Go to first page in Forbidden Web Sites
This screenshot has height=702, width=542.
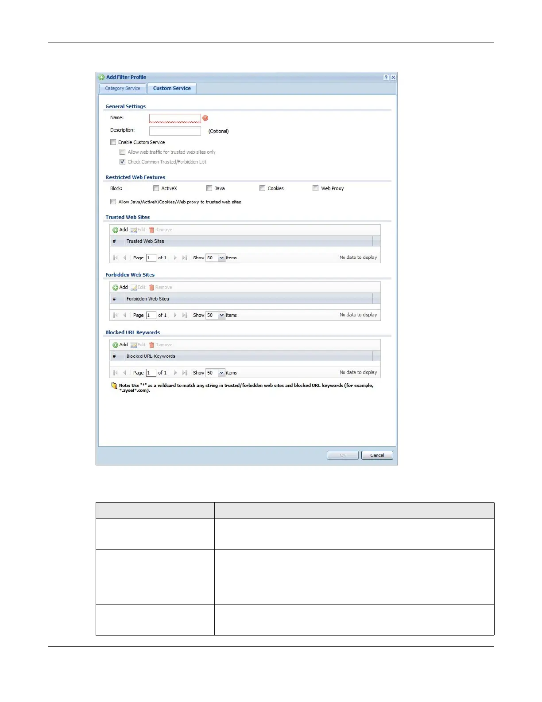(x=116, y=315)
